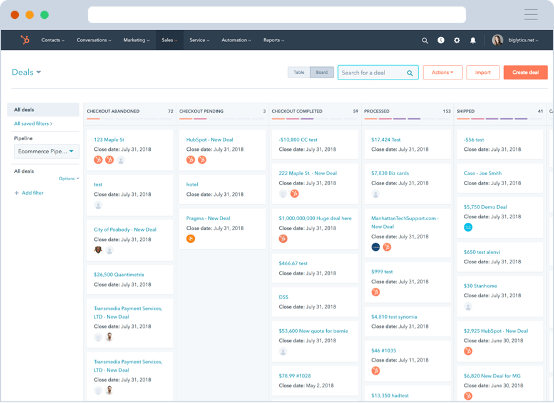Open the Conversations menu
The height and width of the screenshot is (403, 554).
94,40
